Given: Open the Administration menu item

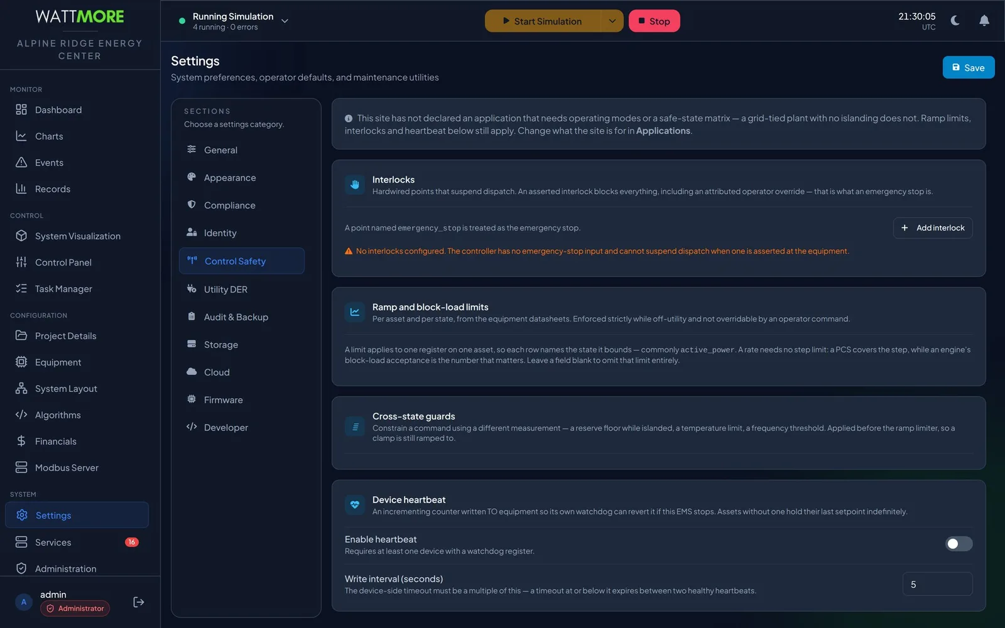Looking at the screenshot, I should coord(77,569).
